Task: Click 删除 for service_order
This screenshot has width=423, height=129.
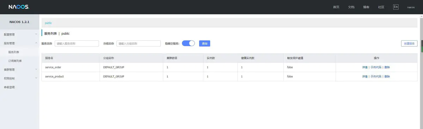Action: 387,67
